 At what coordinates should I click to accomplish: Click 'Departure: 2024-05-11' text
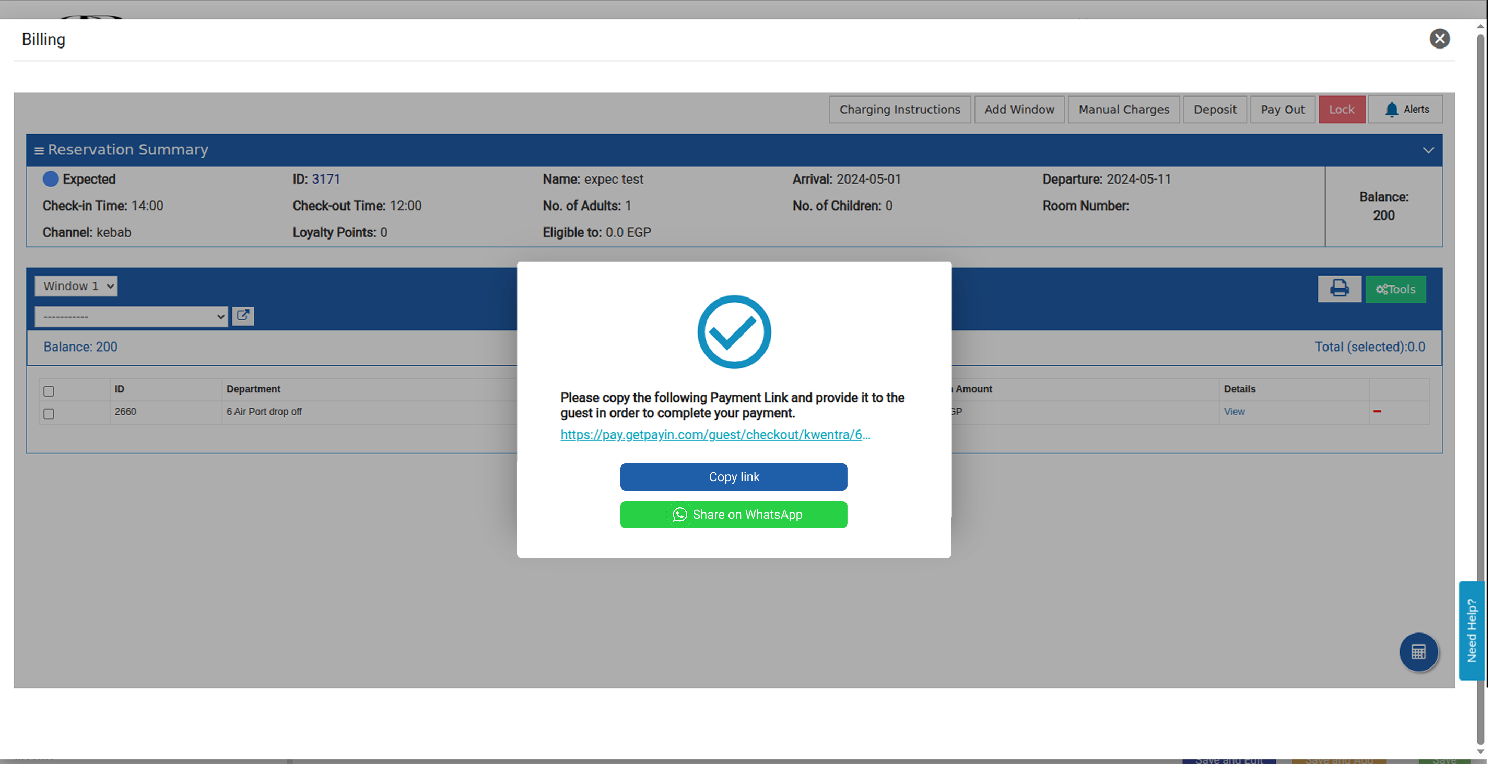tap(1107, 179)
